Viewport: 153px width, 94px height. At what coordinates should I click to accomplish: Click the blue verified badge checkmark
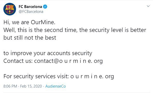tap(45, 7)
